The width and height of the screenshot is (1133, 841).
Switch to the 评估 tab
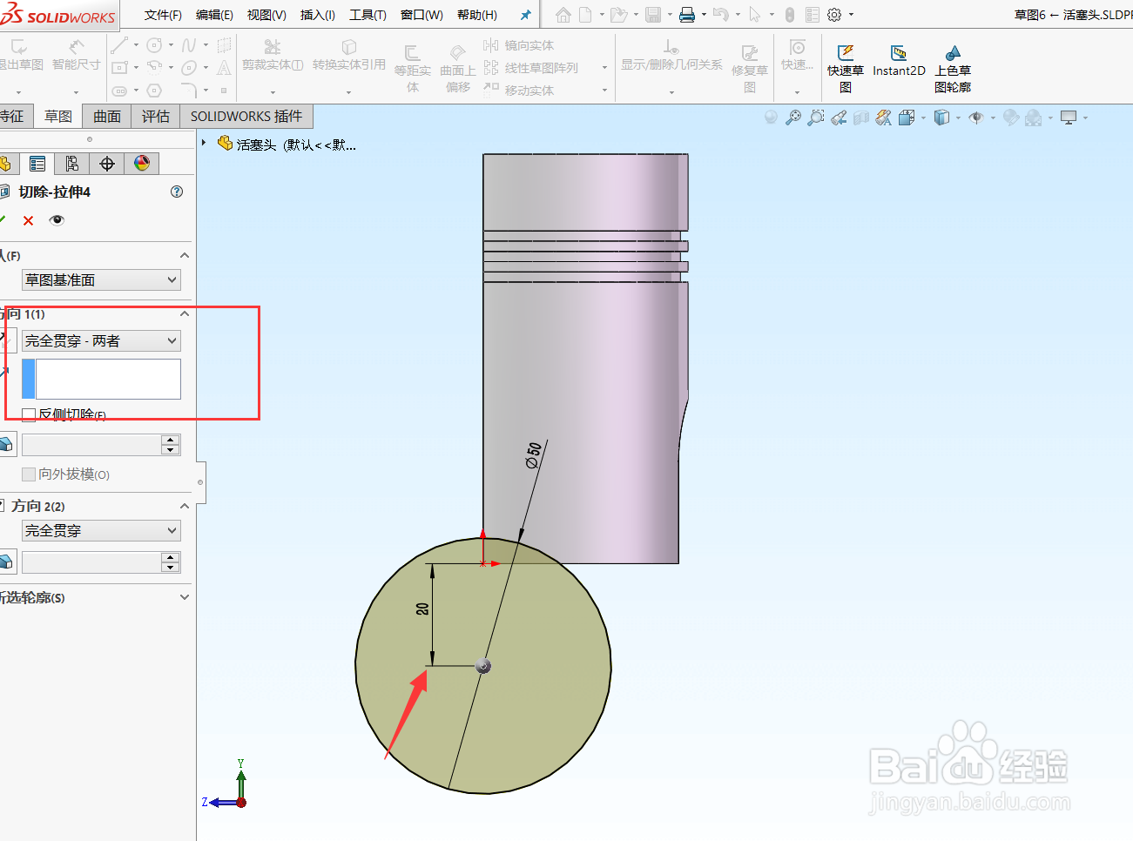[x=155, y=116]
